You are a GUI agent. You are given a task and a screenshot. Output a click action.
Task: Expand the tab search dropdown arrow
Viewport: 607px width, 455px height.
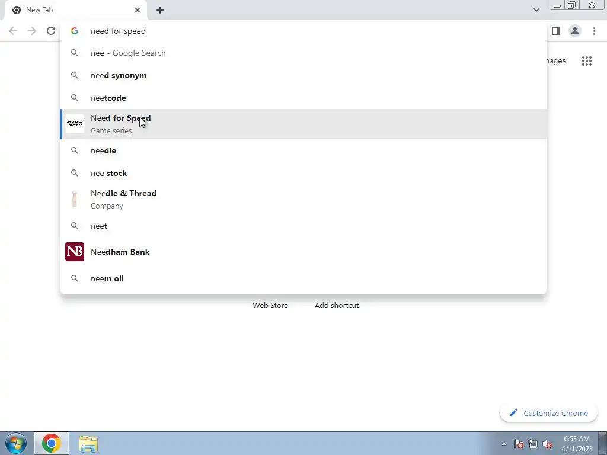536,10
